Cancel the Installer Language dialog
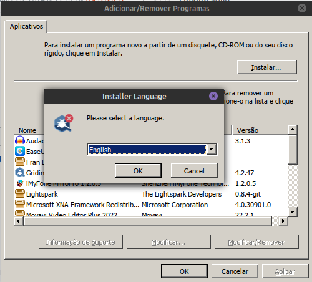The height and width of the screenshot is (282, 312). click(194, 171)
